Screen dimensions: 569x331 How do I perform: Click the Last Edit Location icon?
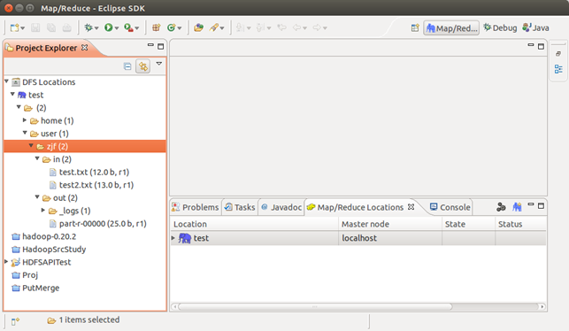point(281,27)
